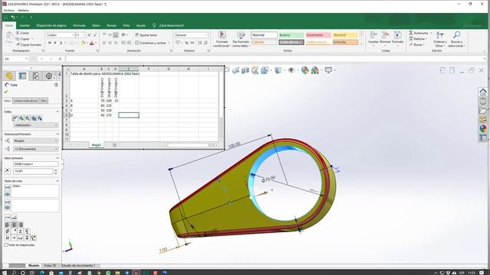The width and height of the screenshot is (490, 275).
Task: Open the Name Box dropdown
Action: (27, 59)
